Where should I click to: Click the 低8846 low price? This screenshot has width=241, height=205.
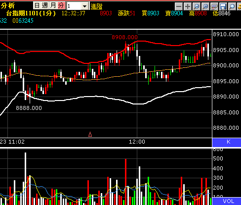point(221,13)
